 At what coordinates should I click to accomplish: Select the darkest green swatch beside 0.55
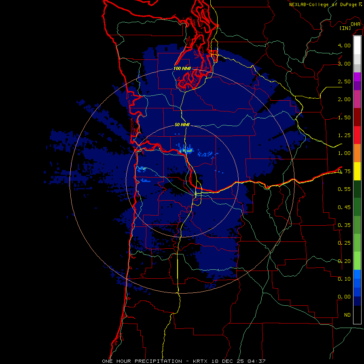coord(357,189)
